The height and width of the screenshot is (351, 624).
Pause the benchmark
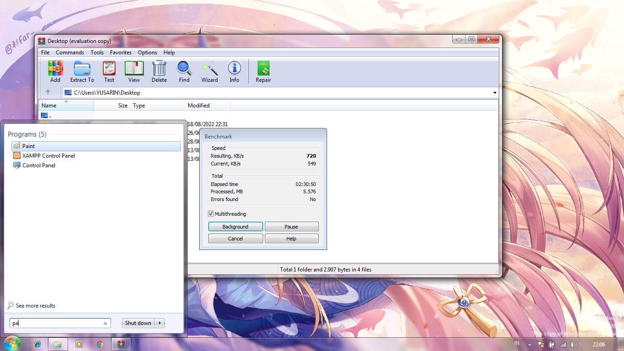click(x=291, y=227)
